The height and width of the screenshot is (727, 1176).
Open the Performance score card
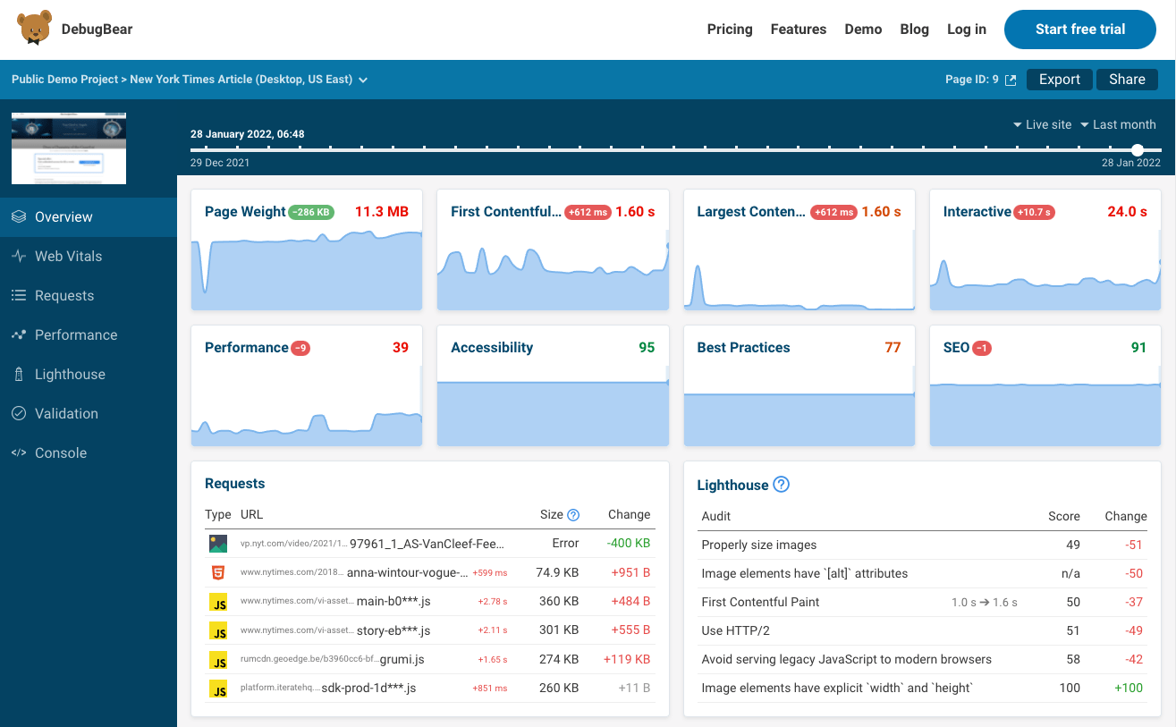(307, 385)
